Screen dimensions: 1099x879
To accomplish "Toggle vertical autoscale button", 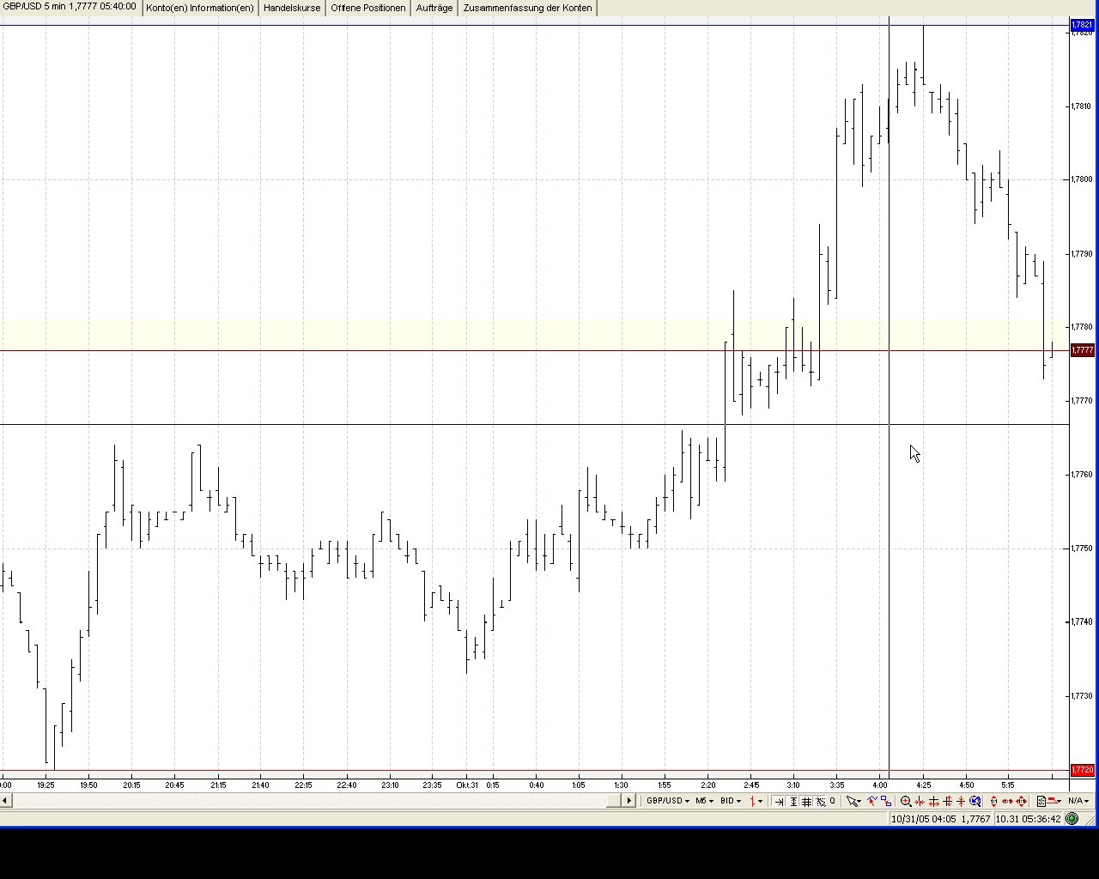I will [x=793, y=801].
